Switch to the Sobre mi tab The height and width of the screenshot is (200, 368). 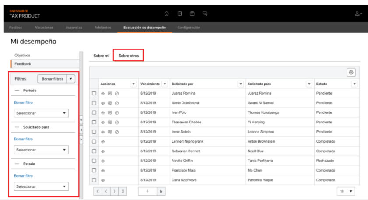(101, 56)
